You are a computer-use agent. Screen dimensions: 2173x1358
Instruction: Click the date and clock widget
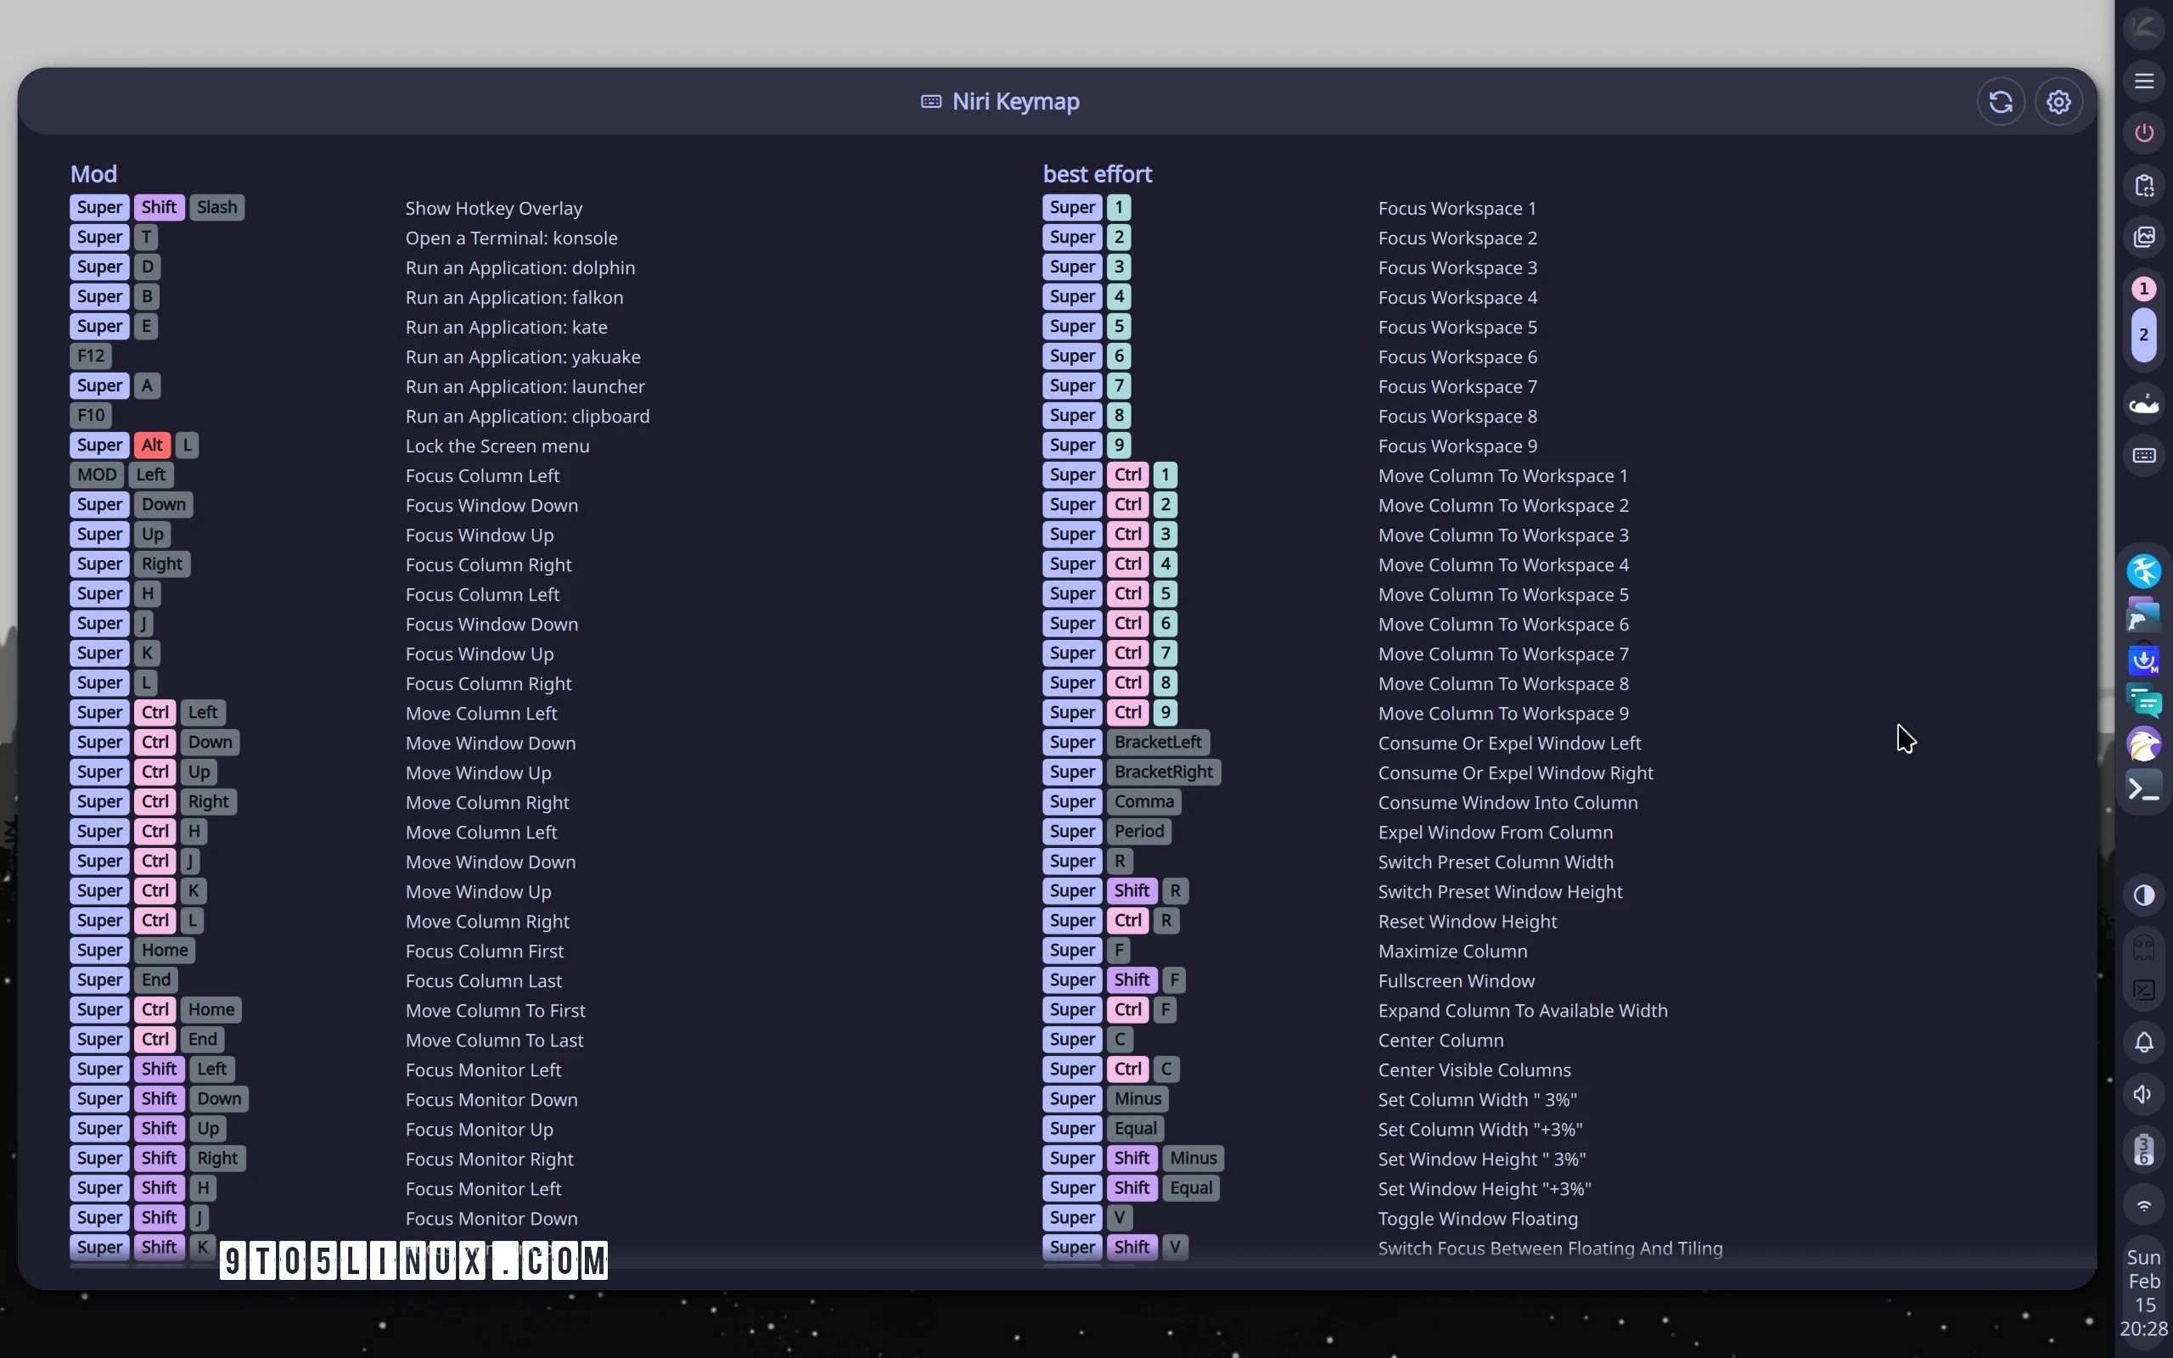(x=2144, y=1293)
